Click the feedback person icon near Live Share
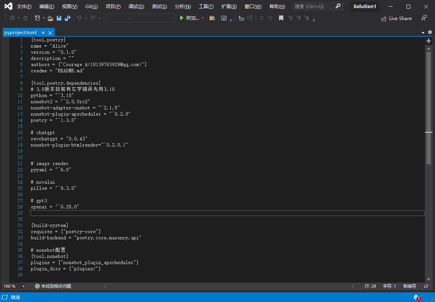 [x=424, y=18]
